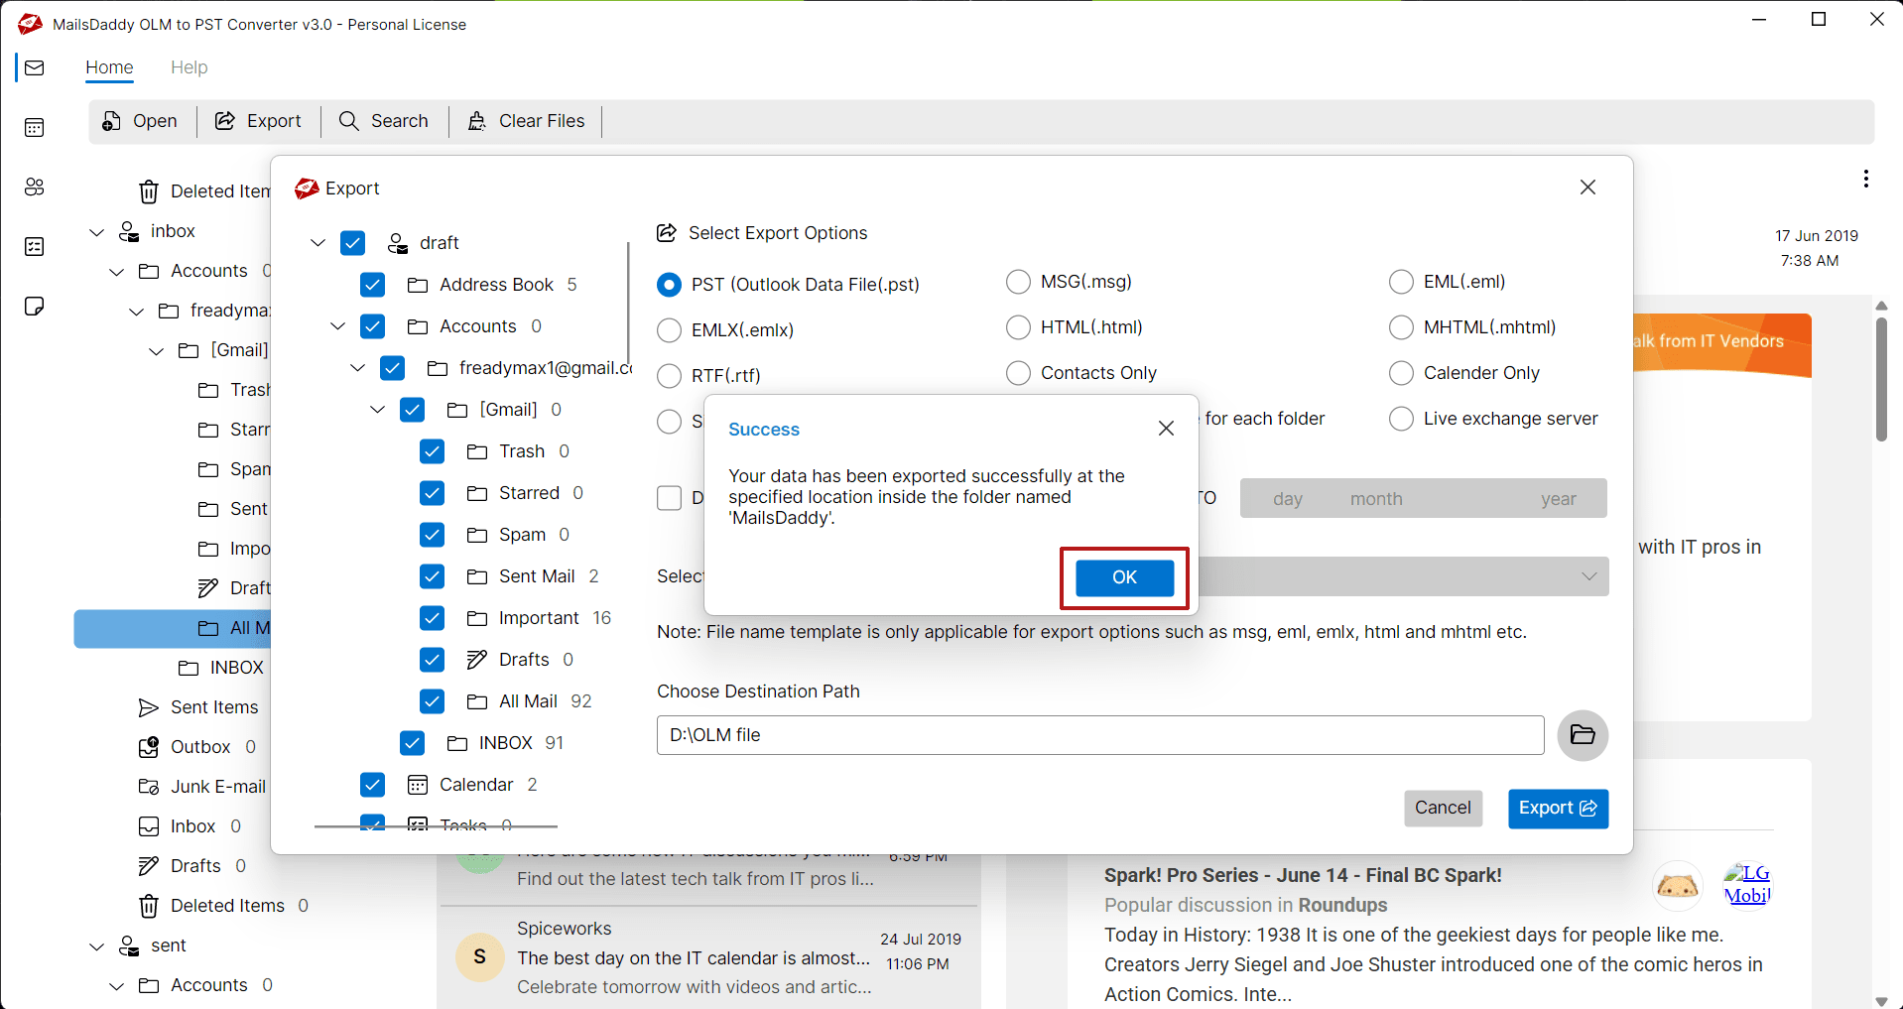
Task: Click OK in the Success dialog
Action: pos(1124,577)
